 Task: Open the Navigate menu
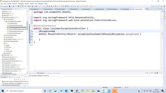pyautogui.click(x=21, y=4)
